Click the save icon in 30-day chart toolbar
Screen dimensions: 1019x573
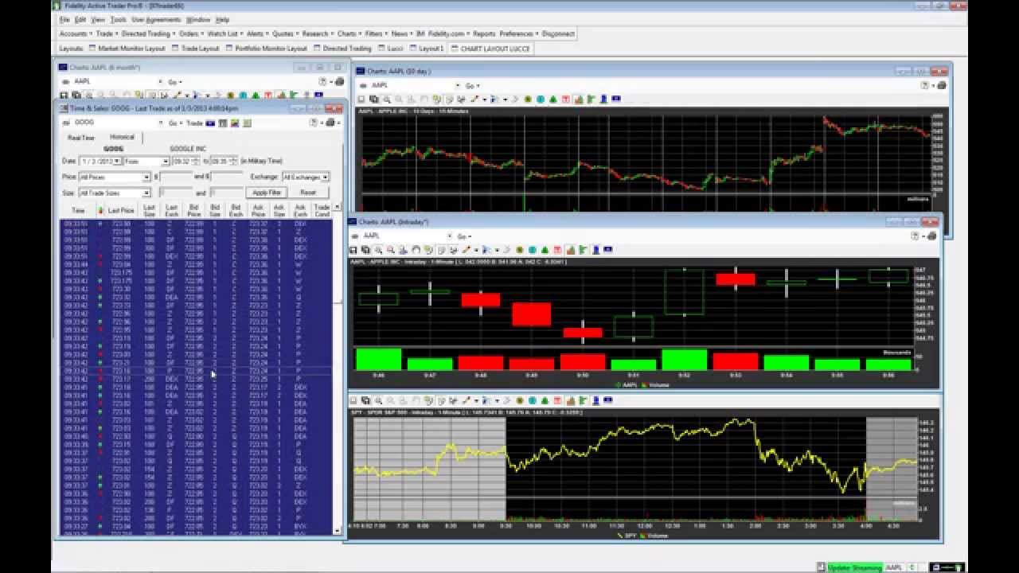pyautogui.click(x=361, y=99)
